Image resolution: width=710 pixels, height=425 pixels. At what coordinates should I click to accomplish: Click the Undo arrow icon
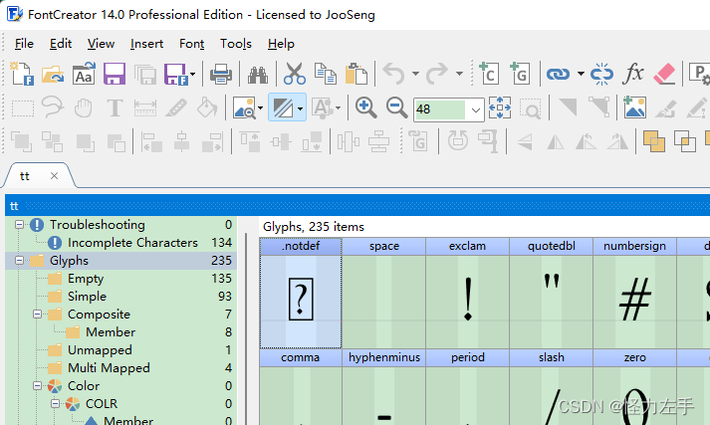(394, 74)
